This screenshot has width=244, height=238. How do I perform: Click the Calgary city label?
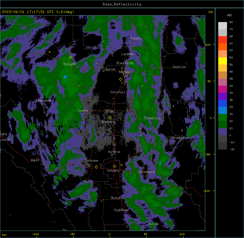pos(113,170)
